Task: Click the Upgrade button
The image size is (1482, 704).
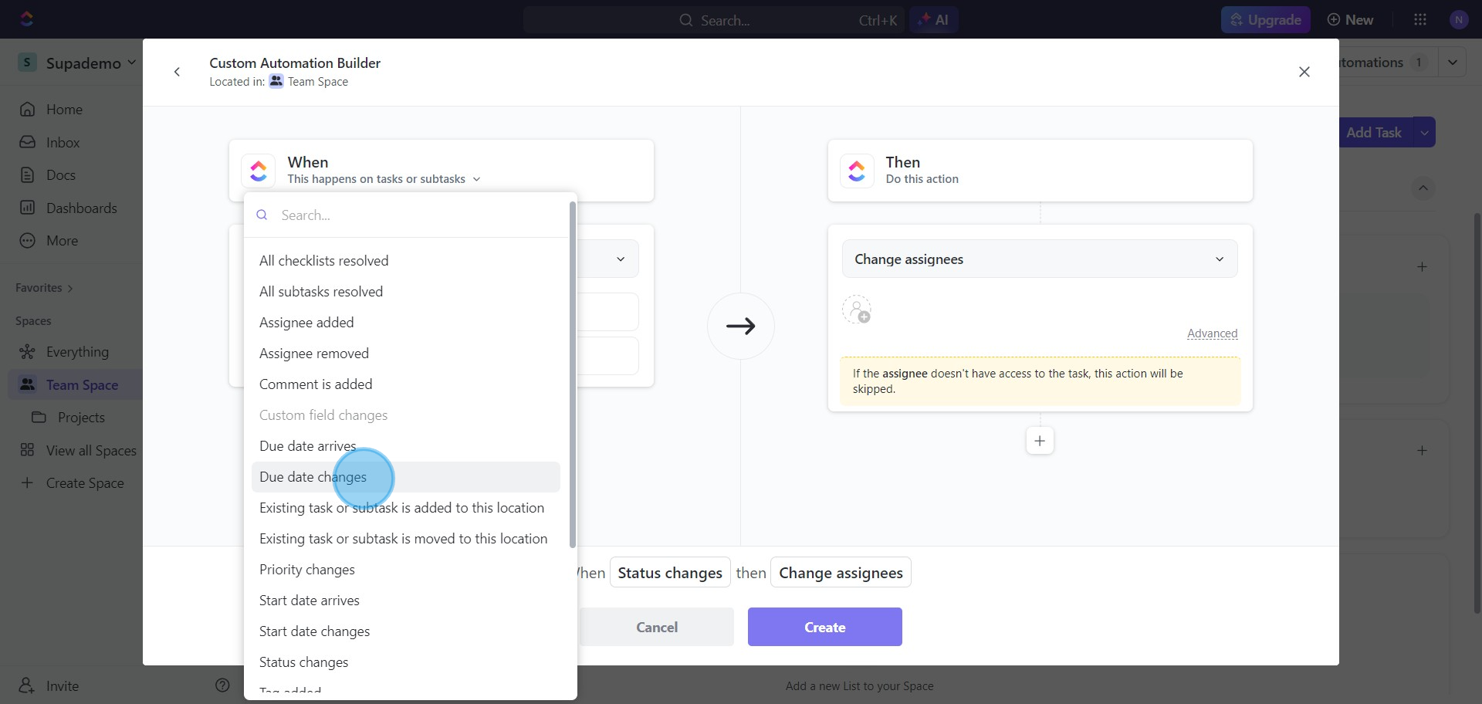Action: pyautogui.click(x=1266, y=20)
